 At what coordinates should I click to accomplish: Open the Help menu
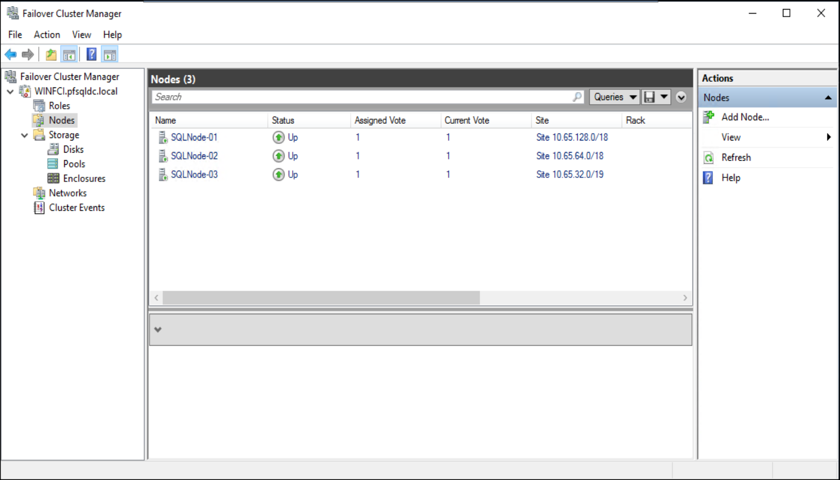pos(112,35)
